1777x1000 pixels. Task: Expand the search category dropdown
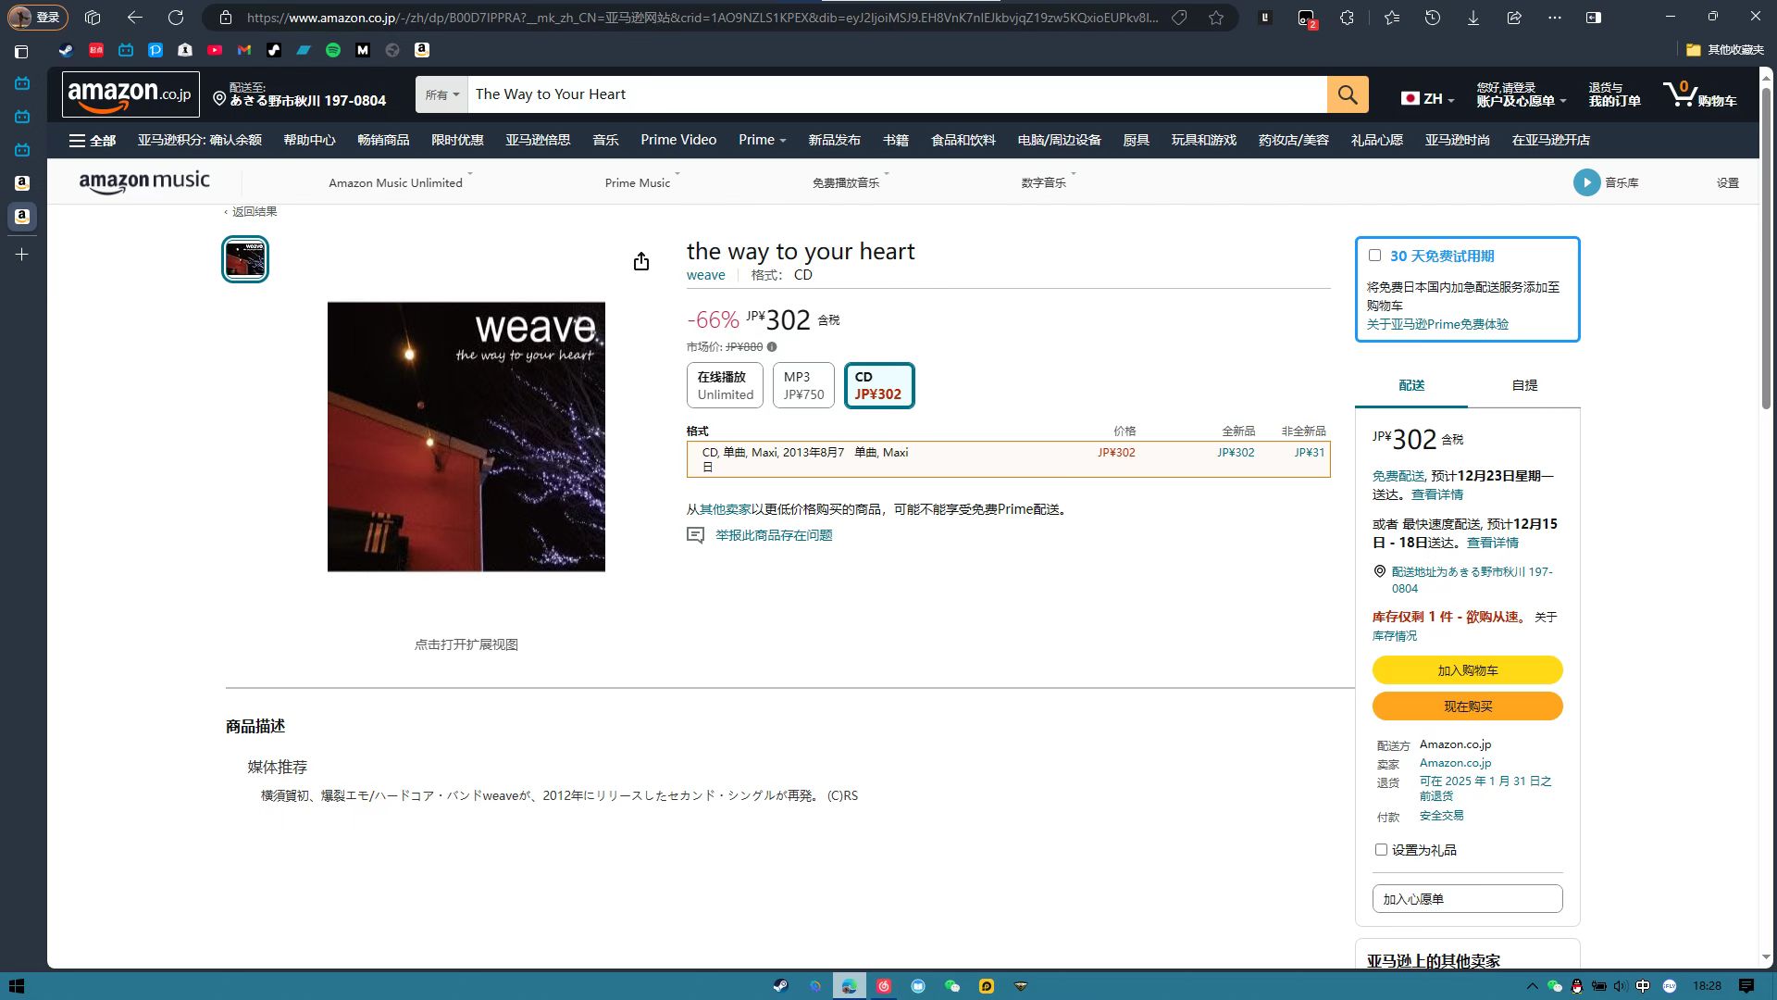click(441, 94)
